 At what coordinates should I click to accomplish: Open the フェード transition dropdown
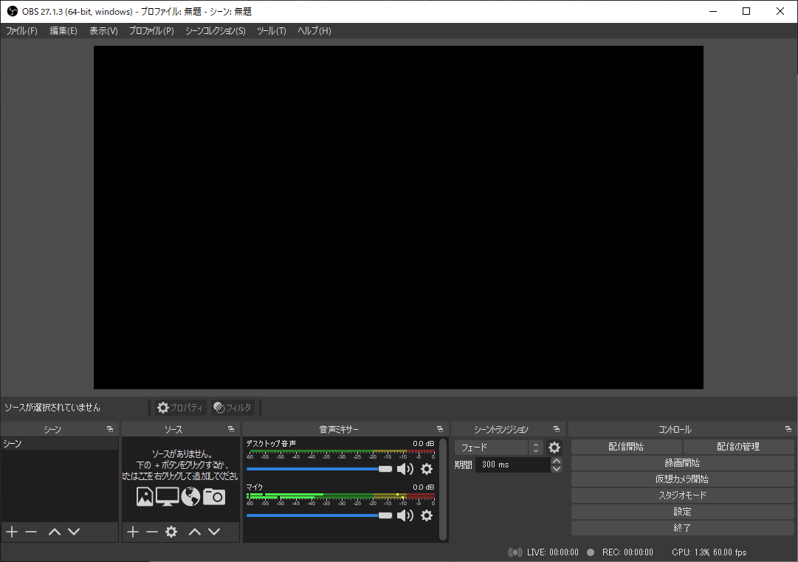click(499, 448)
